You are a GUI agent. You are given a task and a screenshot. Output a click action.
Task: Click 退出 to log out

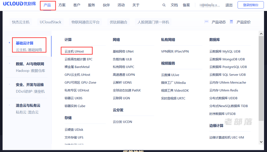pos(229,5)
